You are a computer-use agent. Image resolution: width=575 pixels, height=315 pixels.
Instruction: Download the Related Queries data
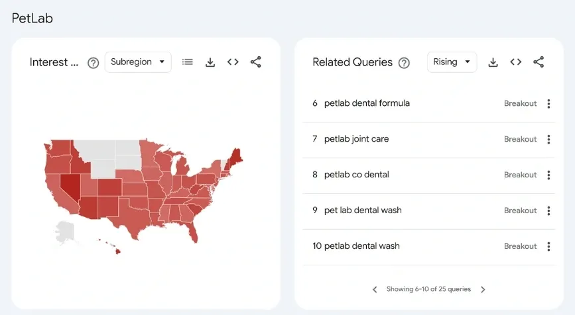coord(493,62)
